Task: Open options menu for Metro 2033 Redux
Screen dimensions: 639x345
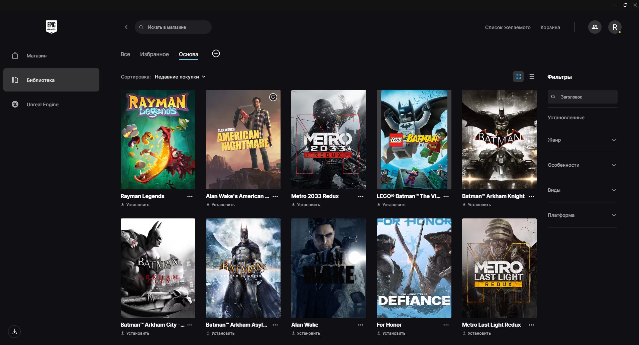Action: [x=360, y=196]
